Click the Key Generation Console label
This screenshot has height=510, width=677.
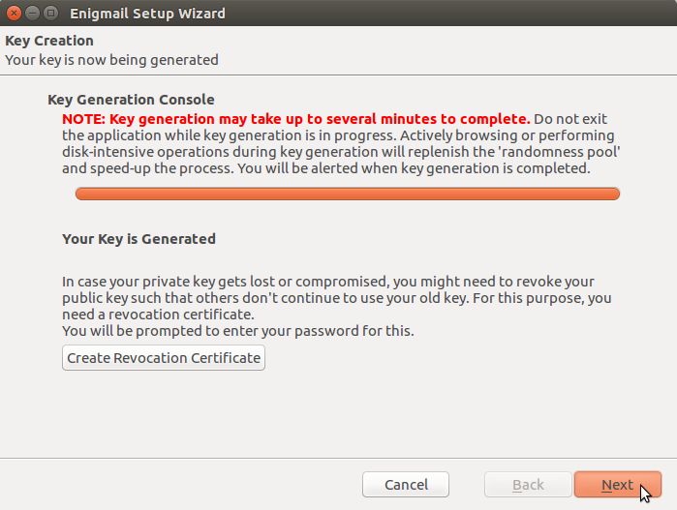coord(132,100)
